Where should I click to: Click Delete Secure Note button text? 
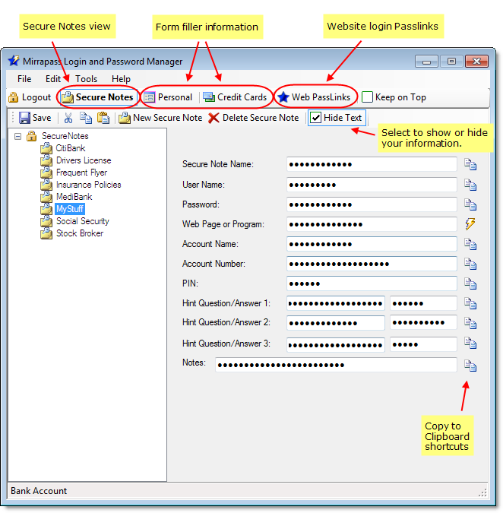[261, 118]
